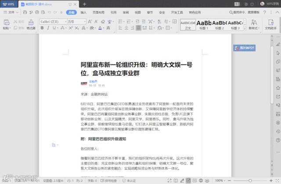Toggle page layout view in status bar

pos(188,180)
